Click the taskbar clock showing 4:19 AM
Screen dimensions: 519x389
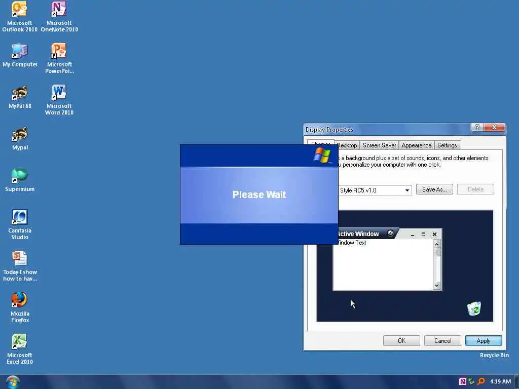(x=500, y=381)
